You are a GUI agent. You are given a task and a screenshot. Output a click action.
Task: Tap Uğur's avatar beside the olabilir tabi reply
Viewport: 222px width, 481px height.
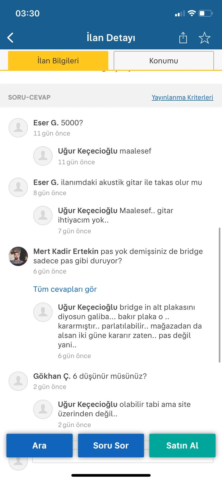[x=43, y=409]
